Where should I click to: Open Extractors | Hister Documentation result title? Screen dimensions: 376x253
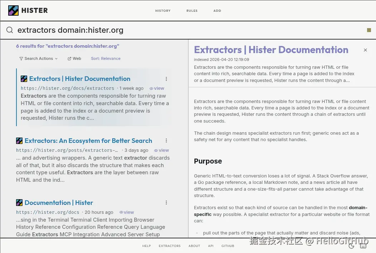pos(80,79)
